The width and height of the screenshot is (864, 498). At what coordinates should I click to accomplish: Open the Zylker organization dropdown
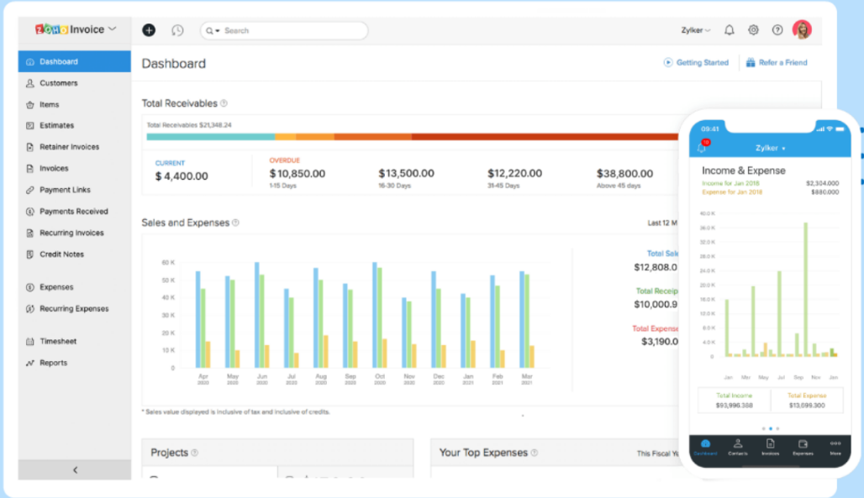695,29
